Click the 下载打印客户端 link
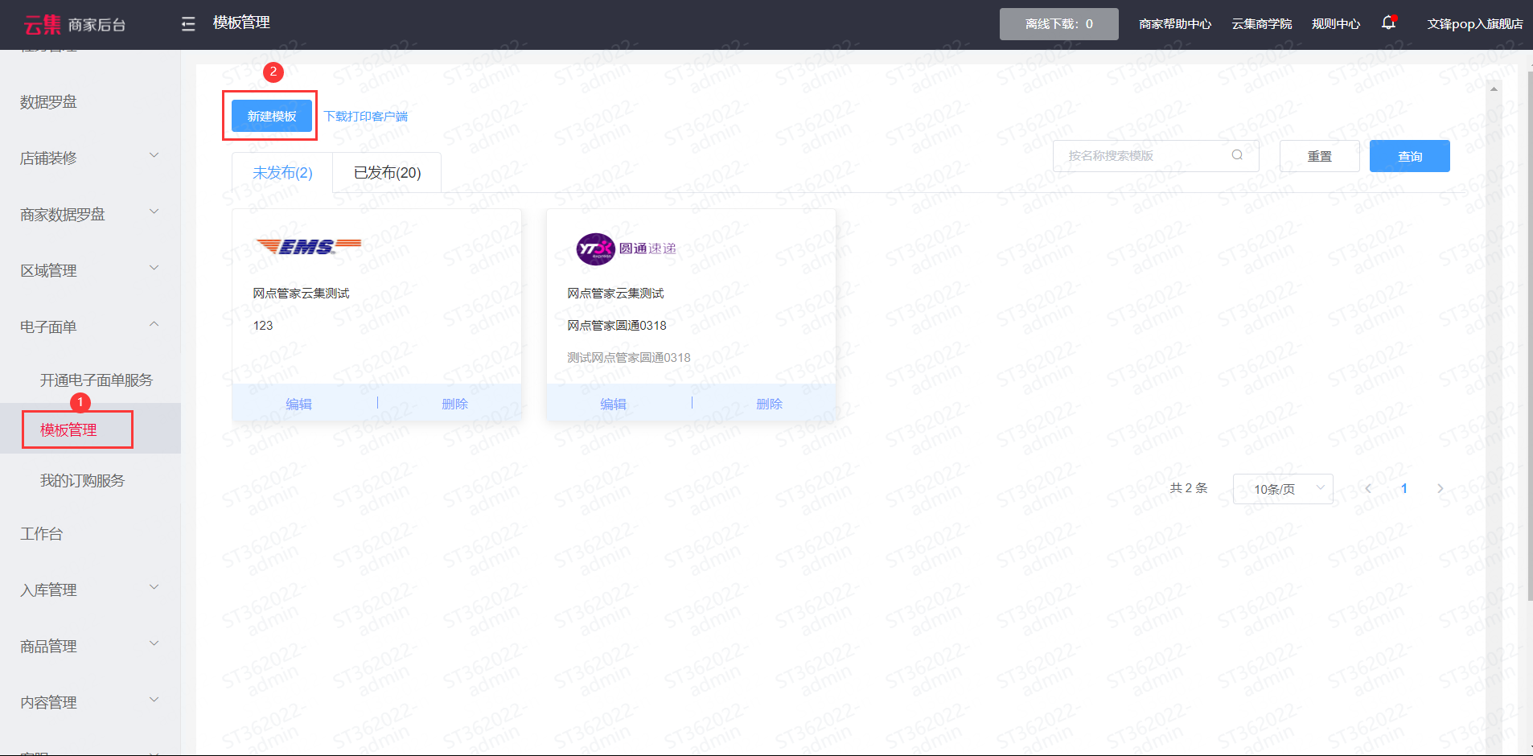 pyautogui.click(x=366, y=117)
